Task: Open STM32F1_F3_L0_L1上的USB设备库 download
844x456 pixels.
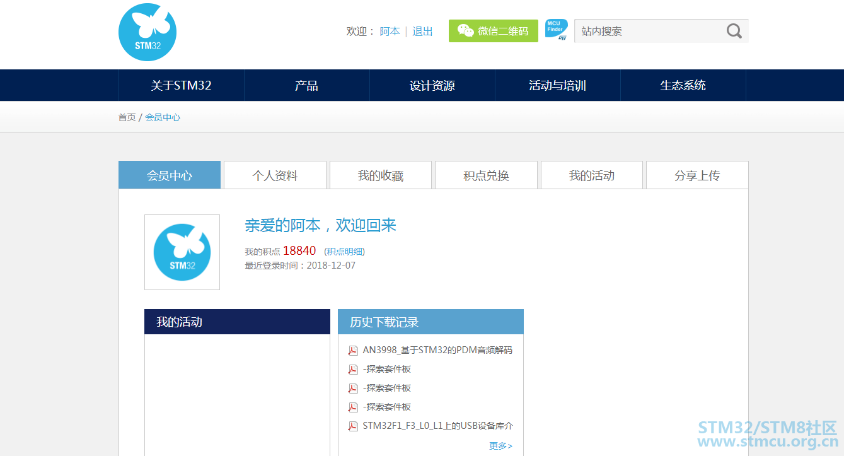Action: (438, 426)
